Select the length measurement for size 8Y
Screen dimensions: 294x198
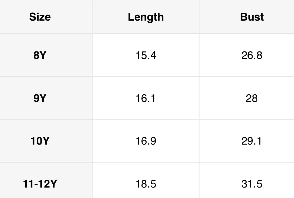[x=146, y=55]
